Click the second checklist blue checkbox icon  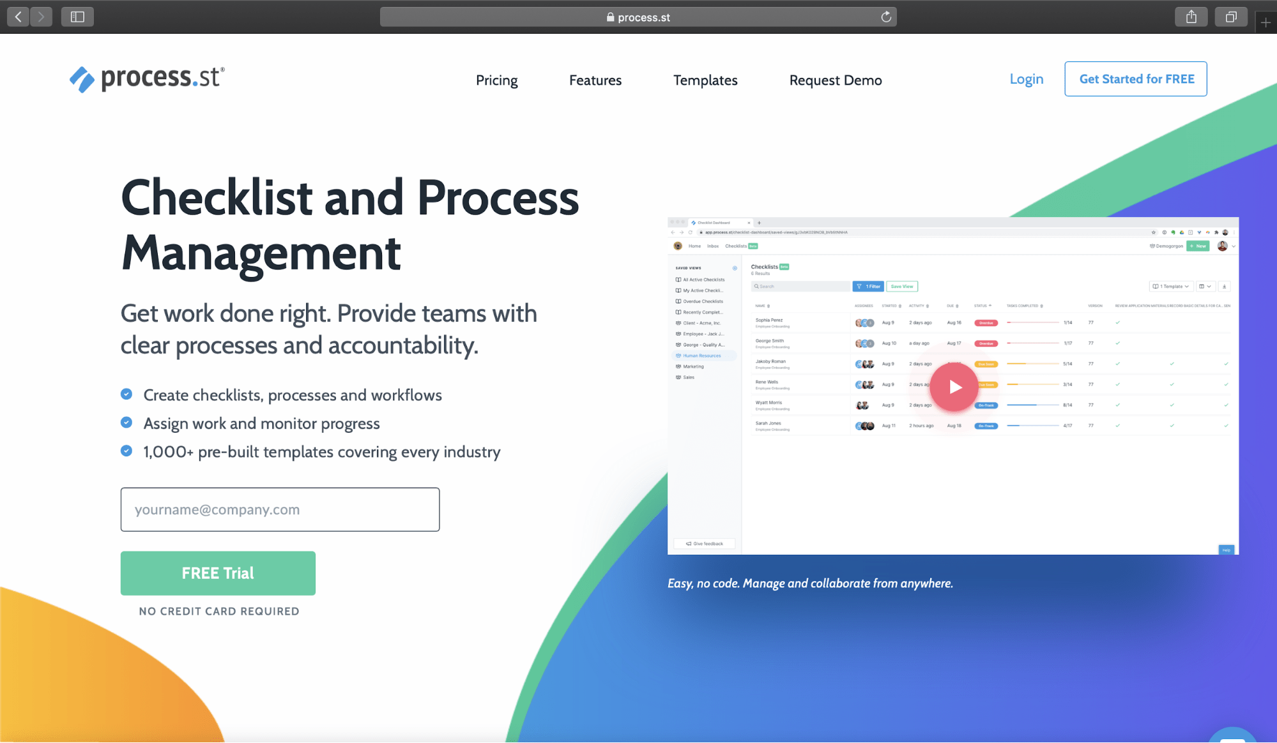[x=127, y=423]
